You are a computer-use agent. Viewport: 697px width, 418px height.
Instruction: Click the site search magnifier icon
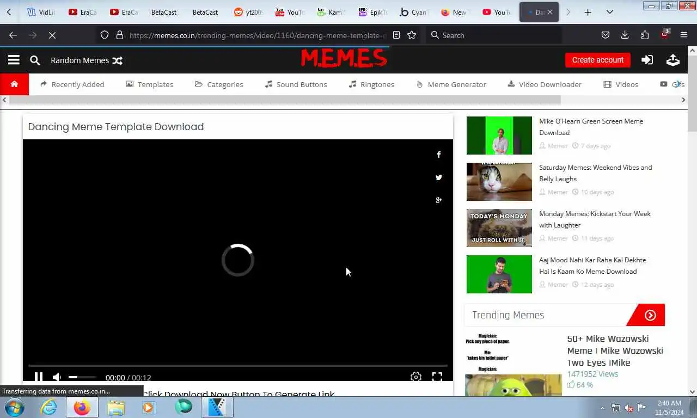(35, 60)
